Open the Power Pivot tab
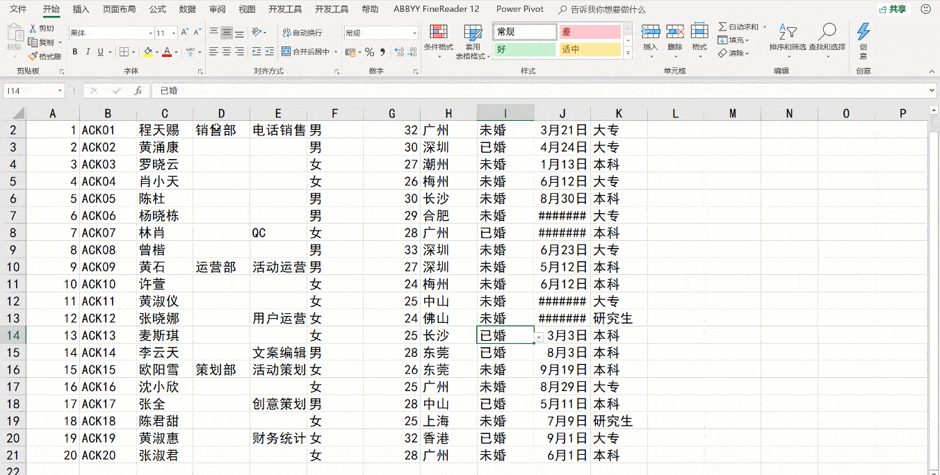 pos(519,10)
